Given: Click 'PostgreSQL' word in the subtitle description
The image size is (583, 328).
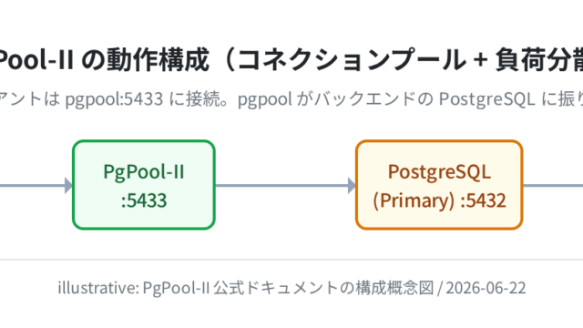Looking at the screenshot, I should click(x=487, y=99).
